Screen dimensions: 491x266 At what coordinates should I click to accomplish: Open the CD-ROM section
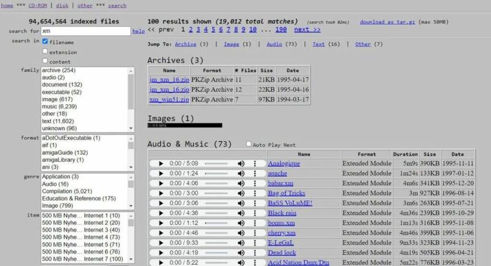37,6
